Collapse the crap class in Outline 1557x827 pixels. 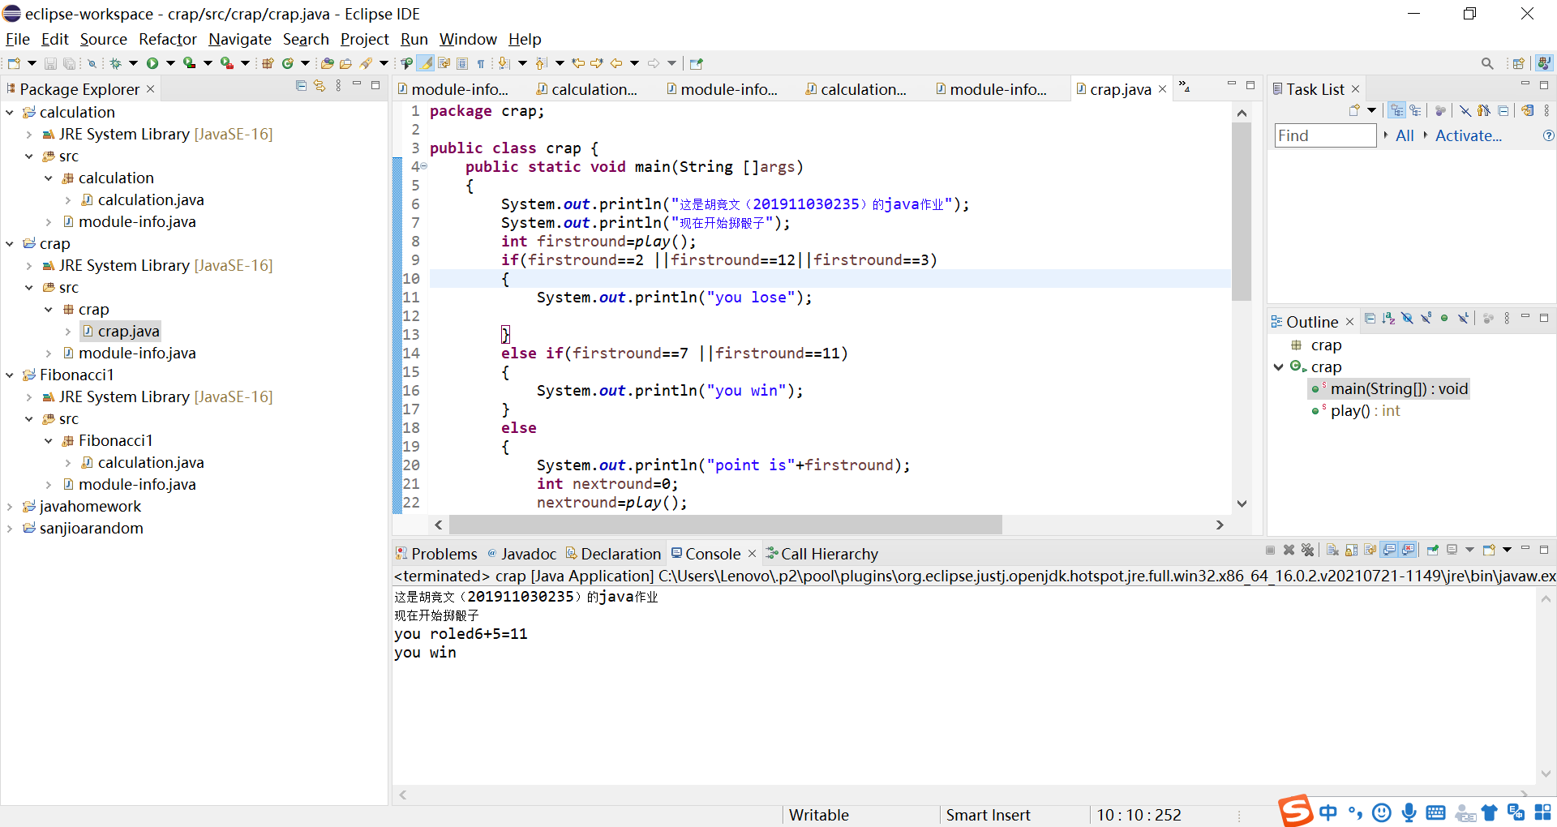(1279, 367)
